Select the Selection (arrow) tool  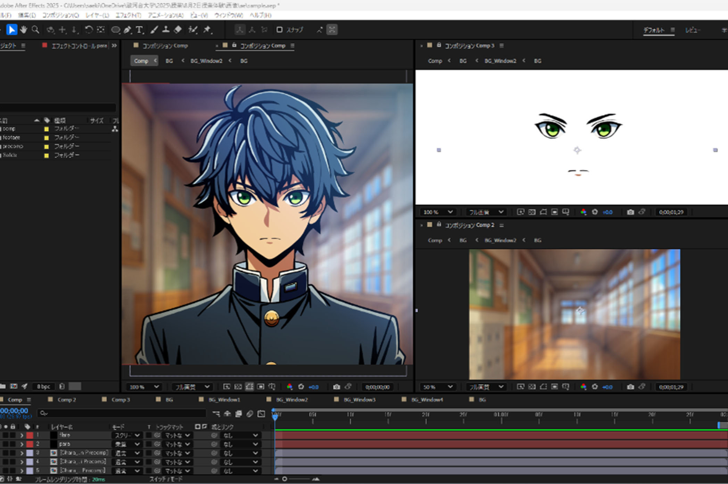(x=11, y=30)
